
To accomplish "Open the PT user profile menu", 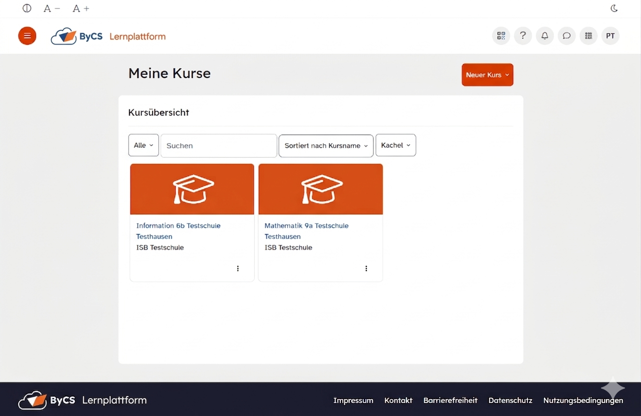I will coord(610,36).
